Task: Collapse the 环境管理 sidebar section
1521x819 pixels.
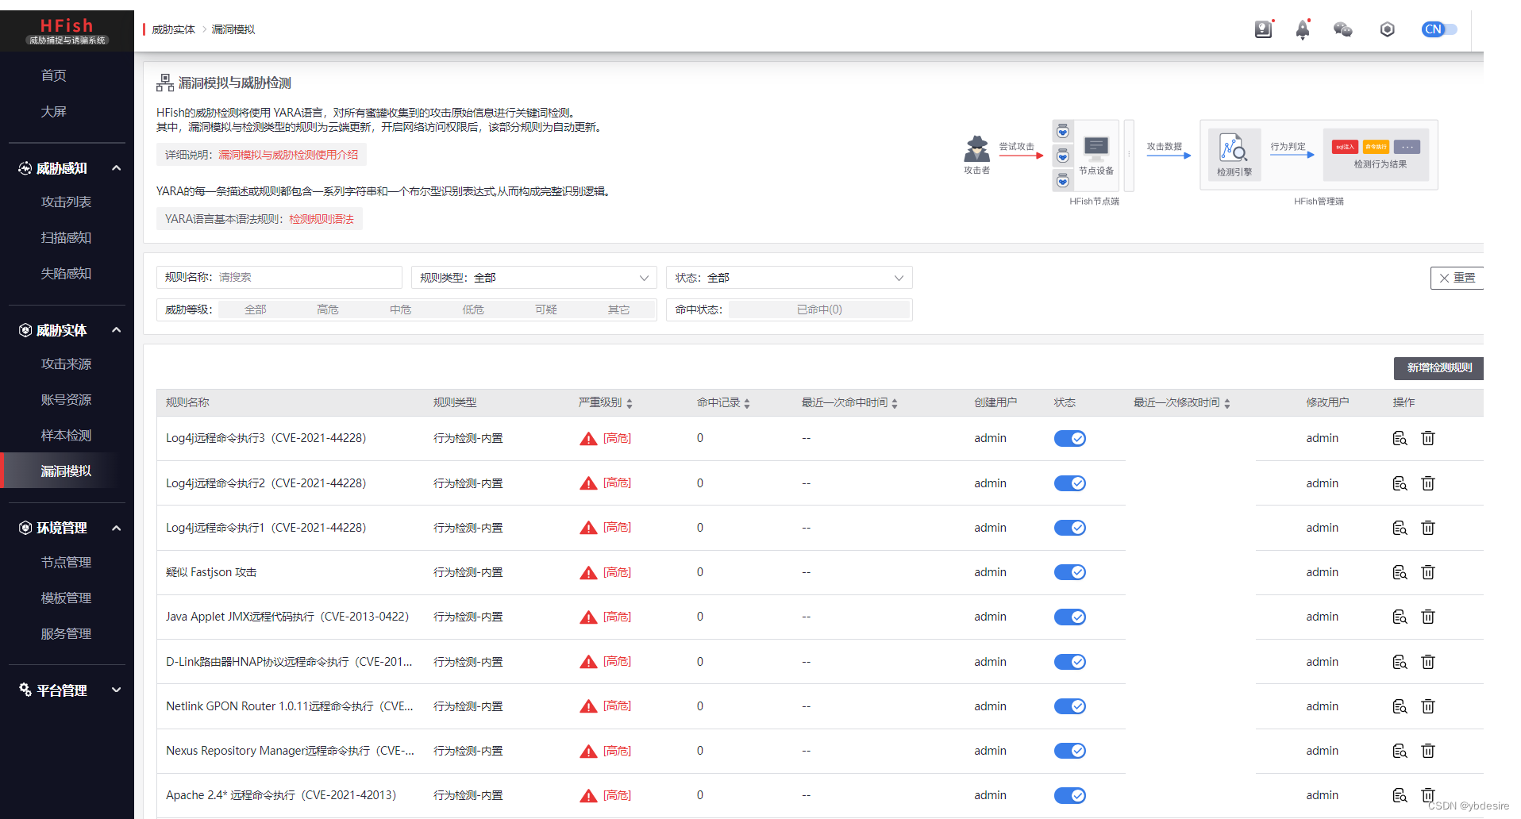Action: tap(117, 528)
